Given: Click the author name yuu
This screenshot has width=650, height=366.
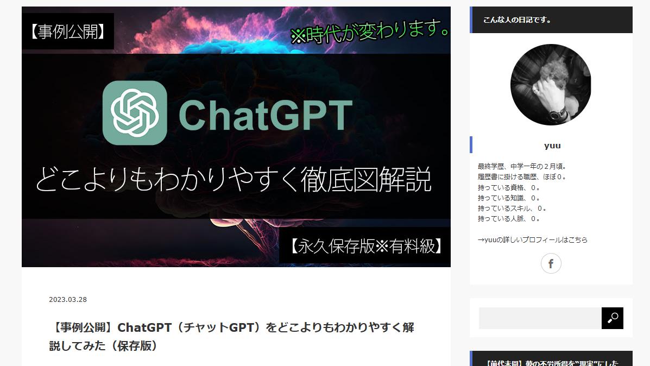Looking at the screenshot, I should click(x=552, y=146).
